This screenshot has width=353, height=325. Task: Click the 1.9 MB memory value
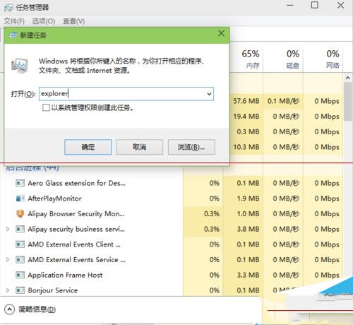(x=248, y=199)
